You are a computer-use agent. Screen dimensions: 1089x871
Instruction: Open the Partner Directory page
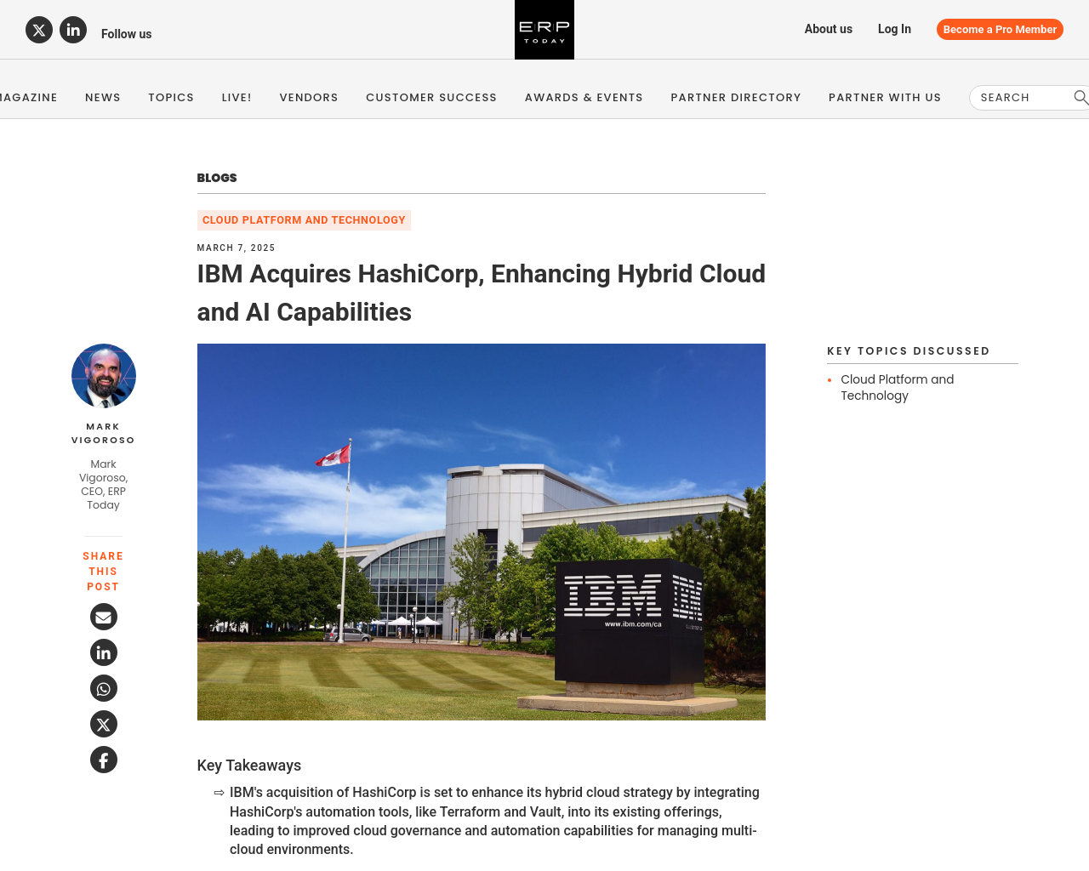click(736, 98)
